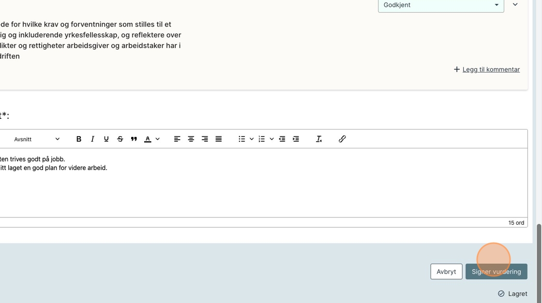Toggle bold formatting in editor toolbar
The height and width of the screenshot is (303, 542).
tap(79, 139)
